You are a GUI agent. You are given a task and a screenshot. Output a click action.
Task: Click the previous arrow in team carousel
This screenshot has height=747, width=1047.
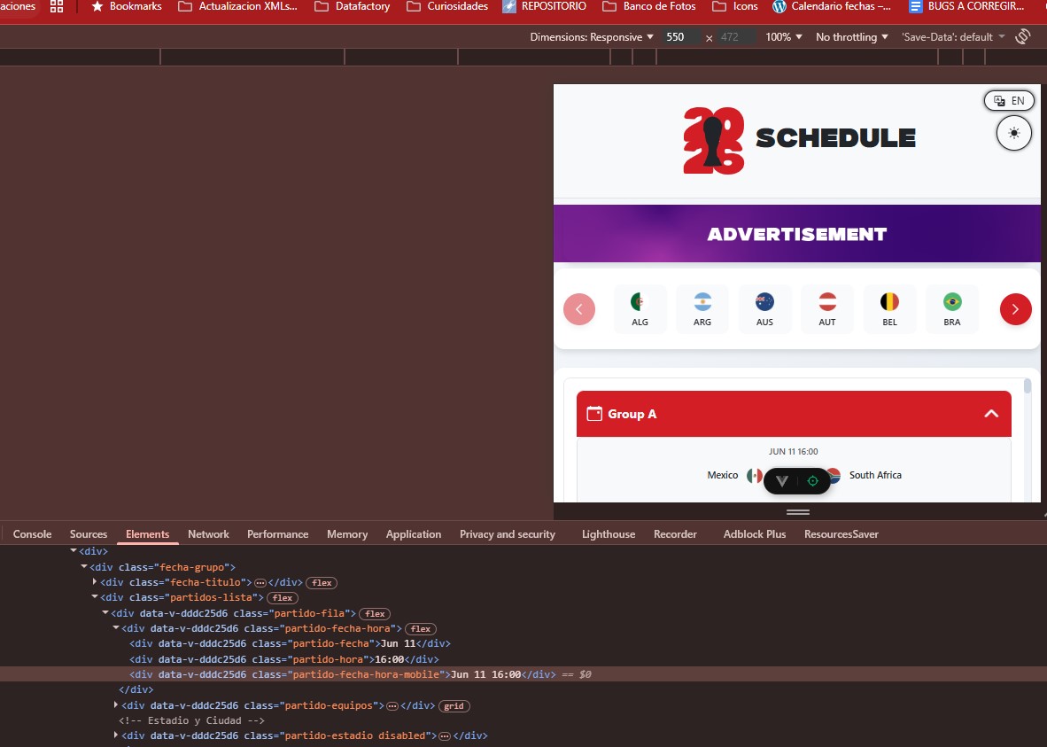pyautogui.click(x=579, y=309)
